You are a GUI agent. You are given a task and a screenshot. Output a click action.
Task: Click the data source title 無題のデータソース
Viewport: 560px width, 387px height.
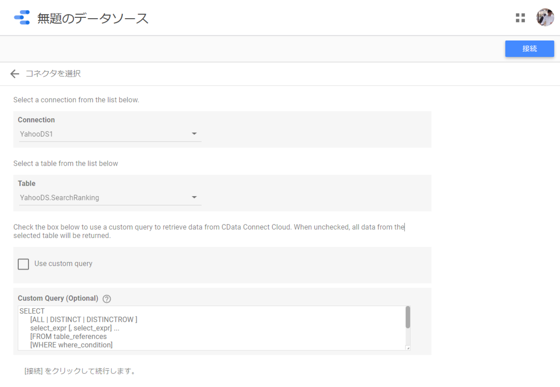tap(93, 18)
